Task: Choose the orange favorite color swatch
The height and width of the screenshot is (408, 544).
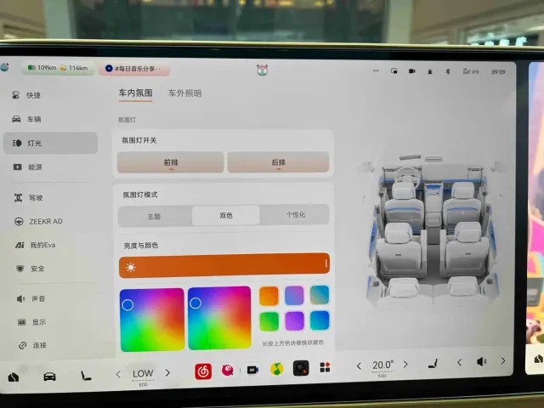Action: click(269, 296)
